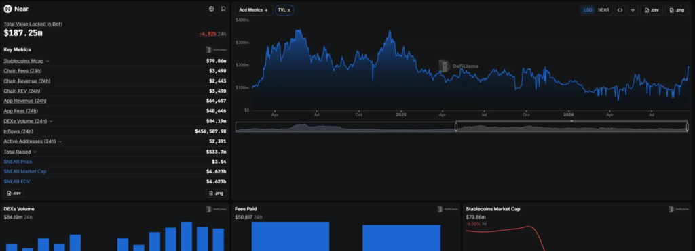The width and height of the screenshot is (695, 251).
Task: Click the Chain Revenue (24h) label
Action: click(27, 81)
